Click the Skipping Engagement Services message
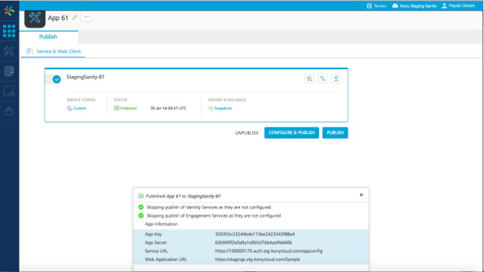Screen dimensions: 484x272 [x=213, y=215]
